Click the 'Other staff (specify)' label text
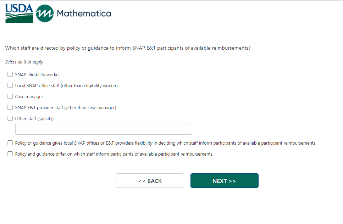The height and width of the screenshot is (224, 343). point(34,119)
